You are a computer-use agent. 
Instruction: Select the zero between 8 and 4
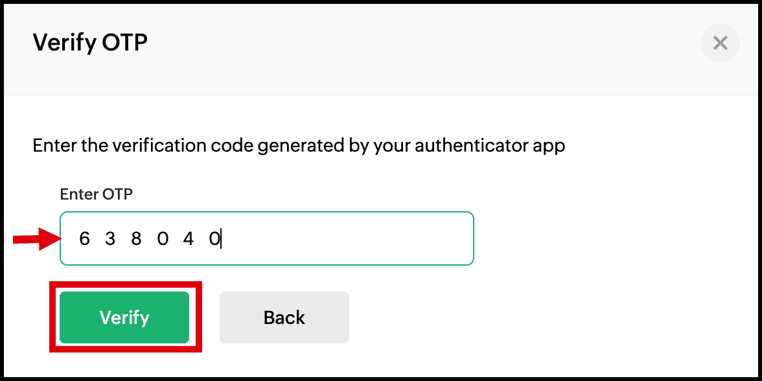coord(162,239)
